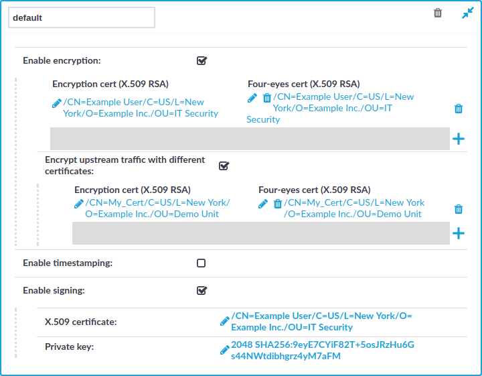The height and width of the screenshot is (376, 482).
Task: Delete the default policy with the trash icon
Action: pyautogui.click(x=438, y=13)
